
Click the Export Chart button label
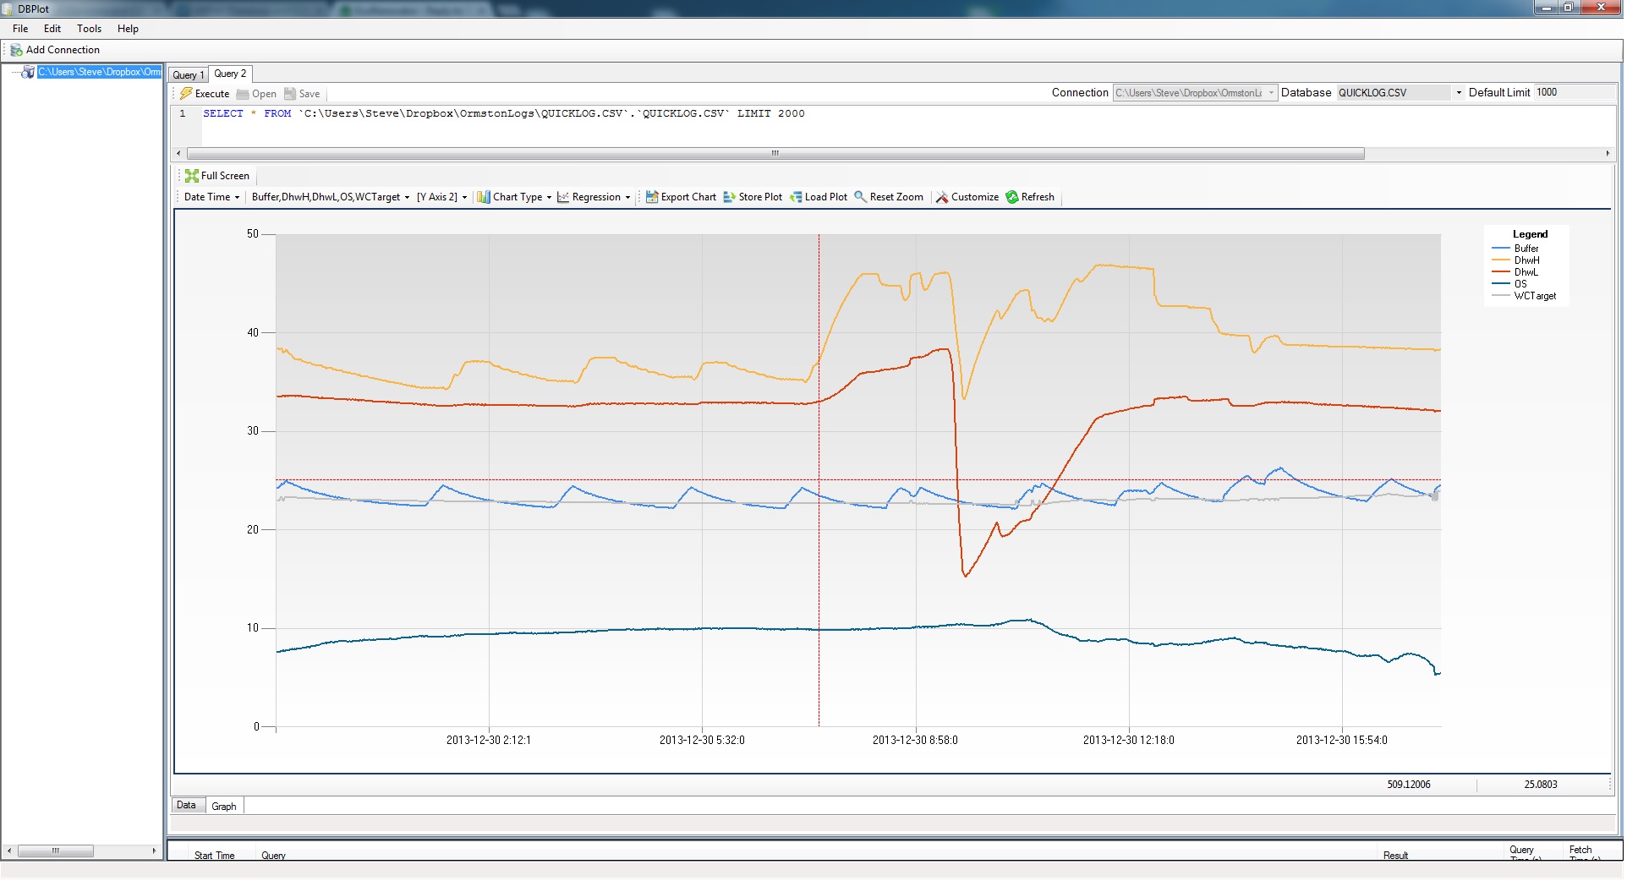click(688, 197)
